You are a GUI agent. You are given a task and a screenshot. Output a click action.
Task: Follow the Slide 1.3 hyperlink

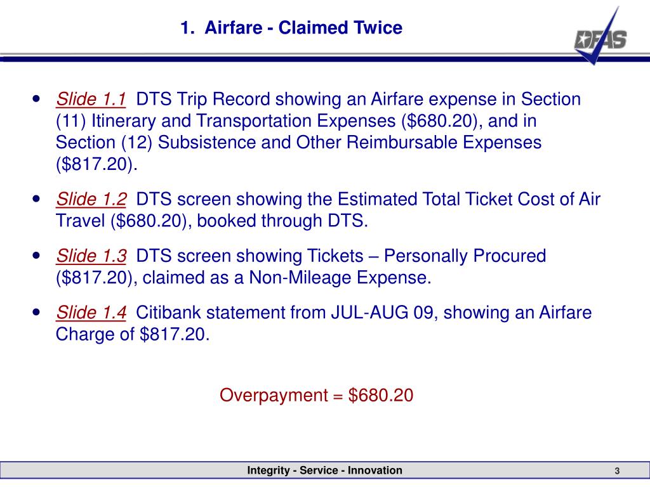click(x=91, y=256)
